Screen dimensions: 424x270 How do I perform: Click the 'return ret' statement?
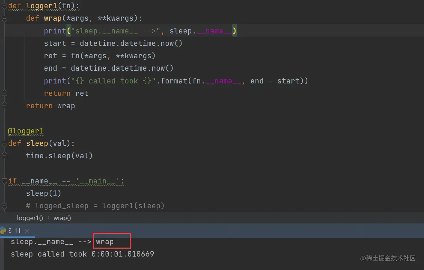66,93
